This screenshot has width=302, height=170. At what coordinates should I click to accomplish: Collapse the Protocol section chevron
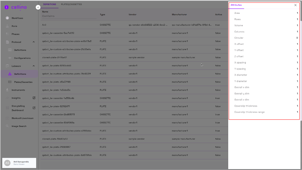pos(34,42)
